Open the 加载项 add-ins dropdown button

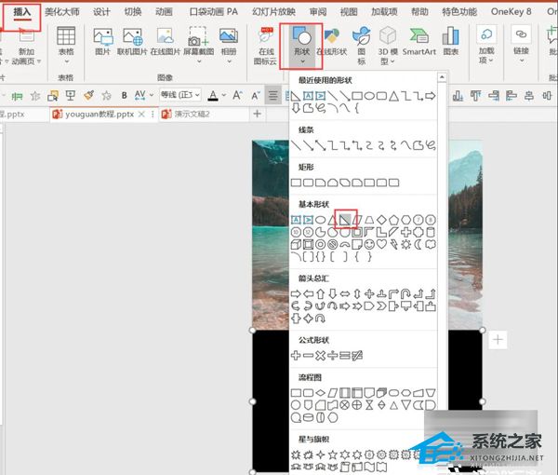(x=486, y=44)
